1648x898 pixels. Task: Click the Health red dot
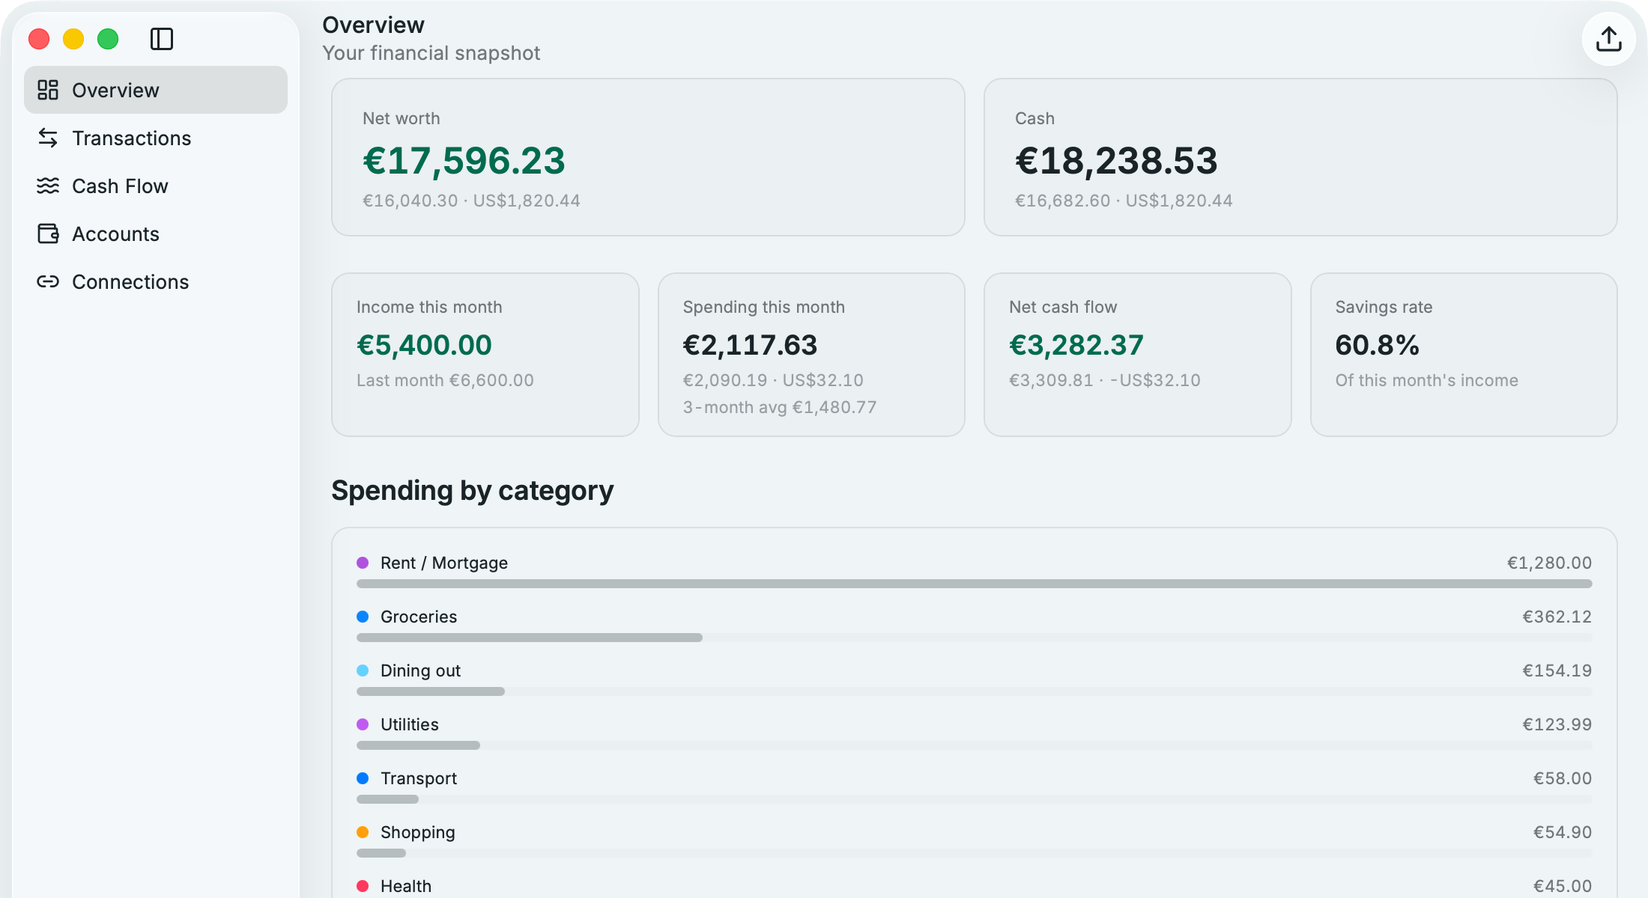363,886
